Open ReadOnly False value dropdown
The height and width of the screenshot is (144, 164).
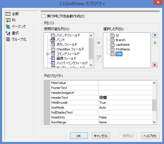pos(125,117)
